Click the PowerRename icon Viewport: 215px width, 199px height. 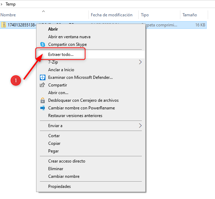click(43, 108)
